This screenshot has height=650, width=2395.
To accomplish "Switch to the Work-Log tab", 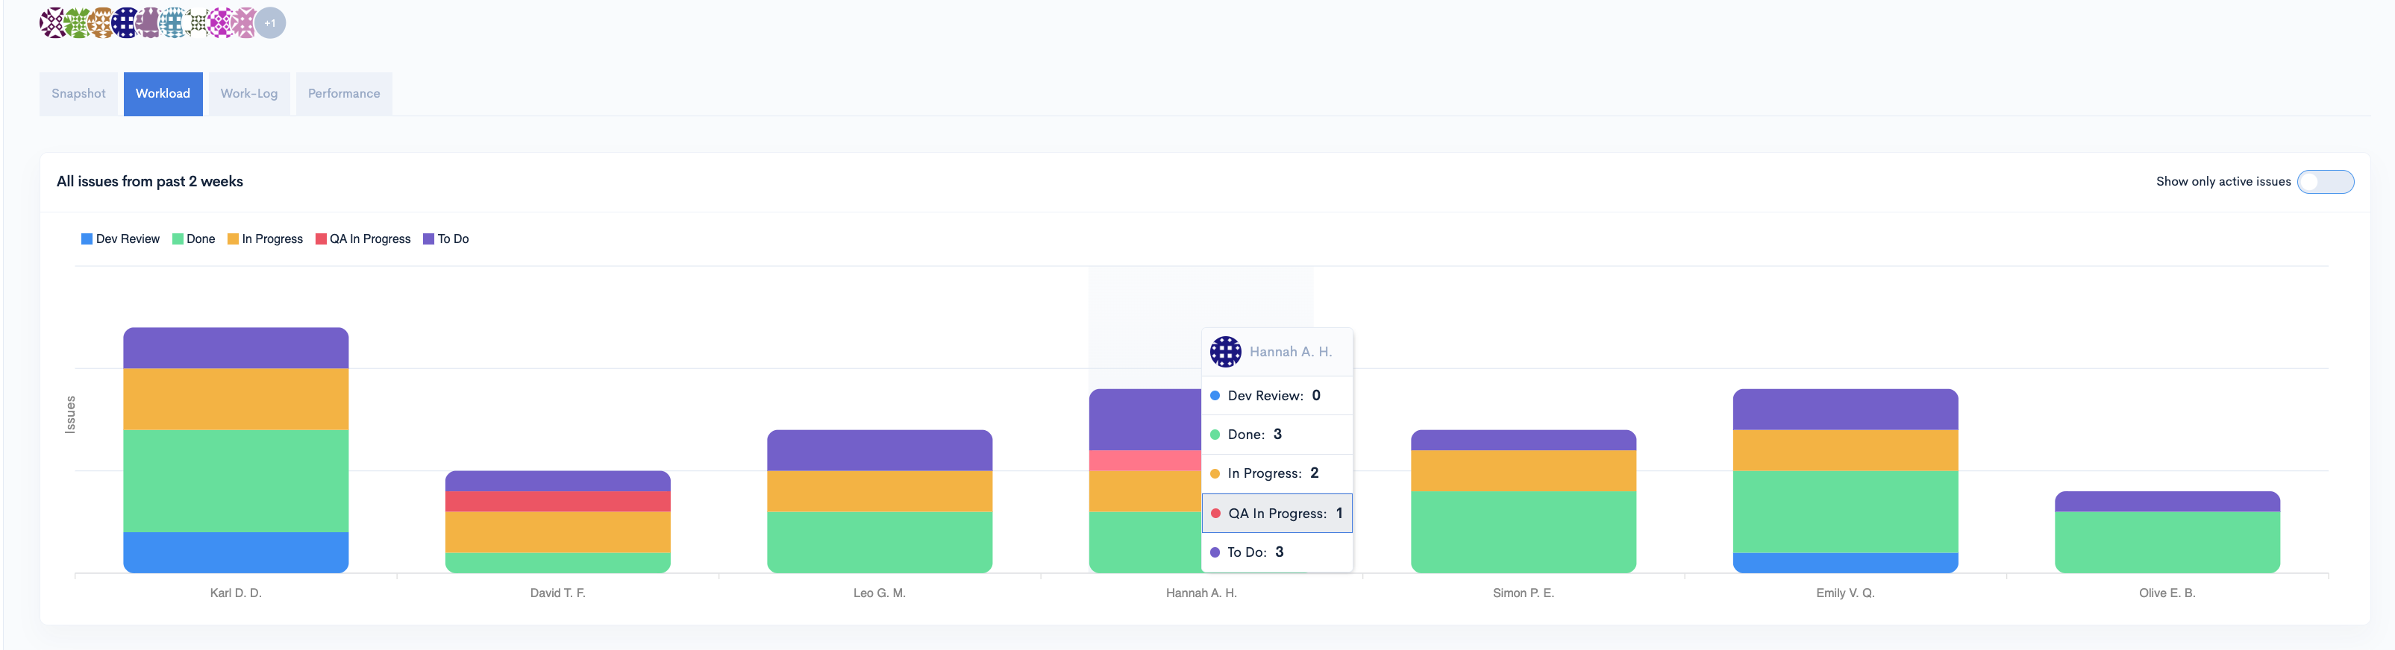I will pyautogui.click(x=249, y=94).
